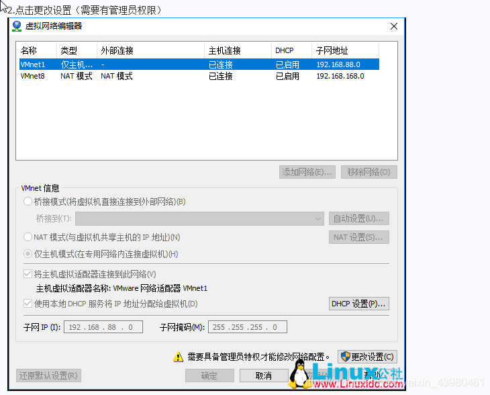Click the NAT 设置(S)... button
Screen dimensions: 490x395
click(358, 237)
